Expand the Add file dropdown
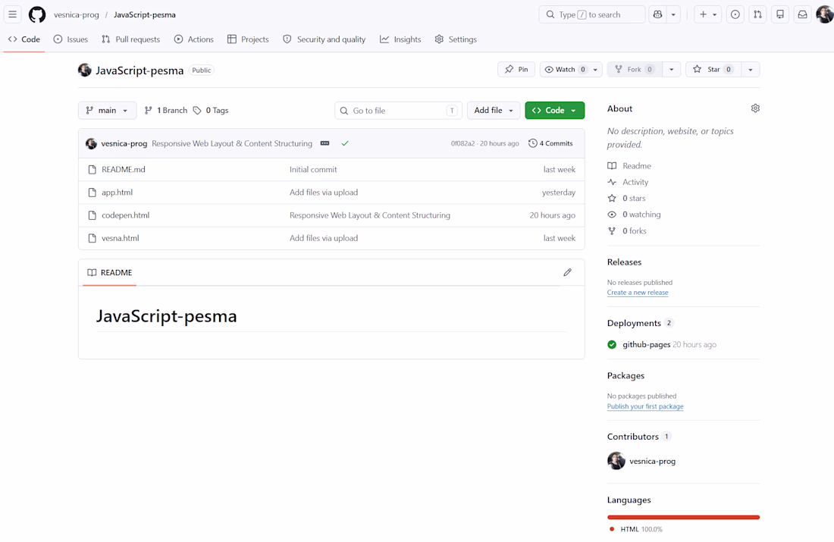The height and width of the screenshot is (542, 834). pos(494,110)
